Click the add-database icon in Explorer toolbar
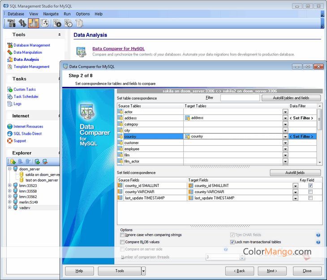This screenshot has height=280, width=327. click(13, 161)
